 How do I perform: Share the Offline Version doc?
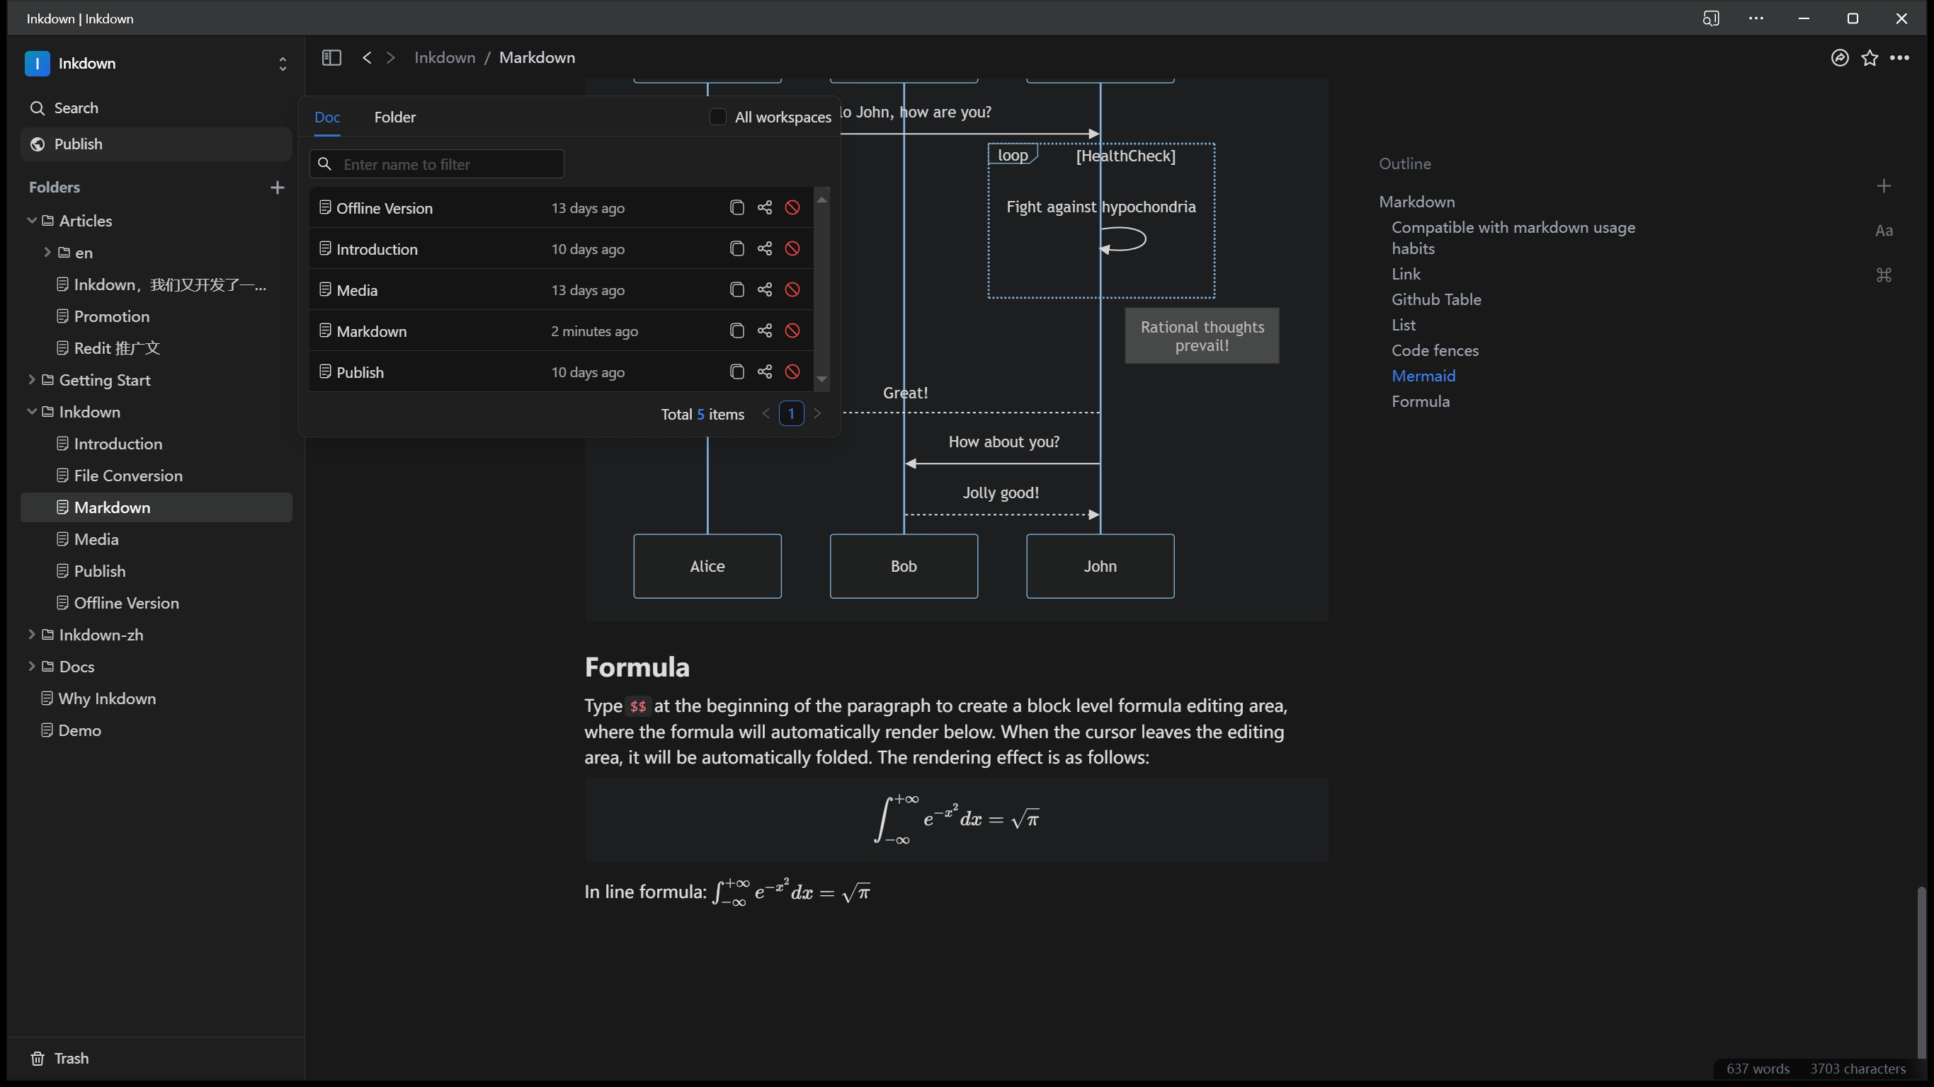point(764,208)
